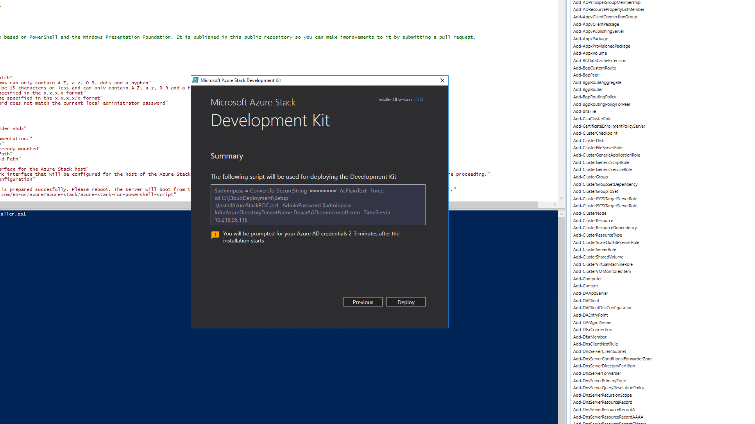
Task: Select Add-Content command
Action: (585, 286)
